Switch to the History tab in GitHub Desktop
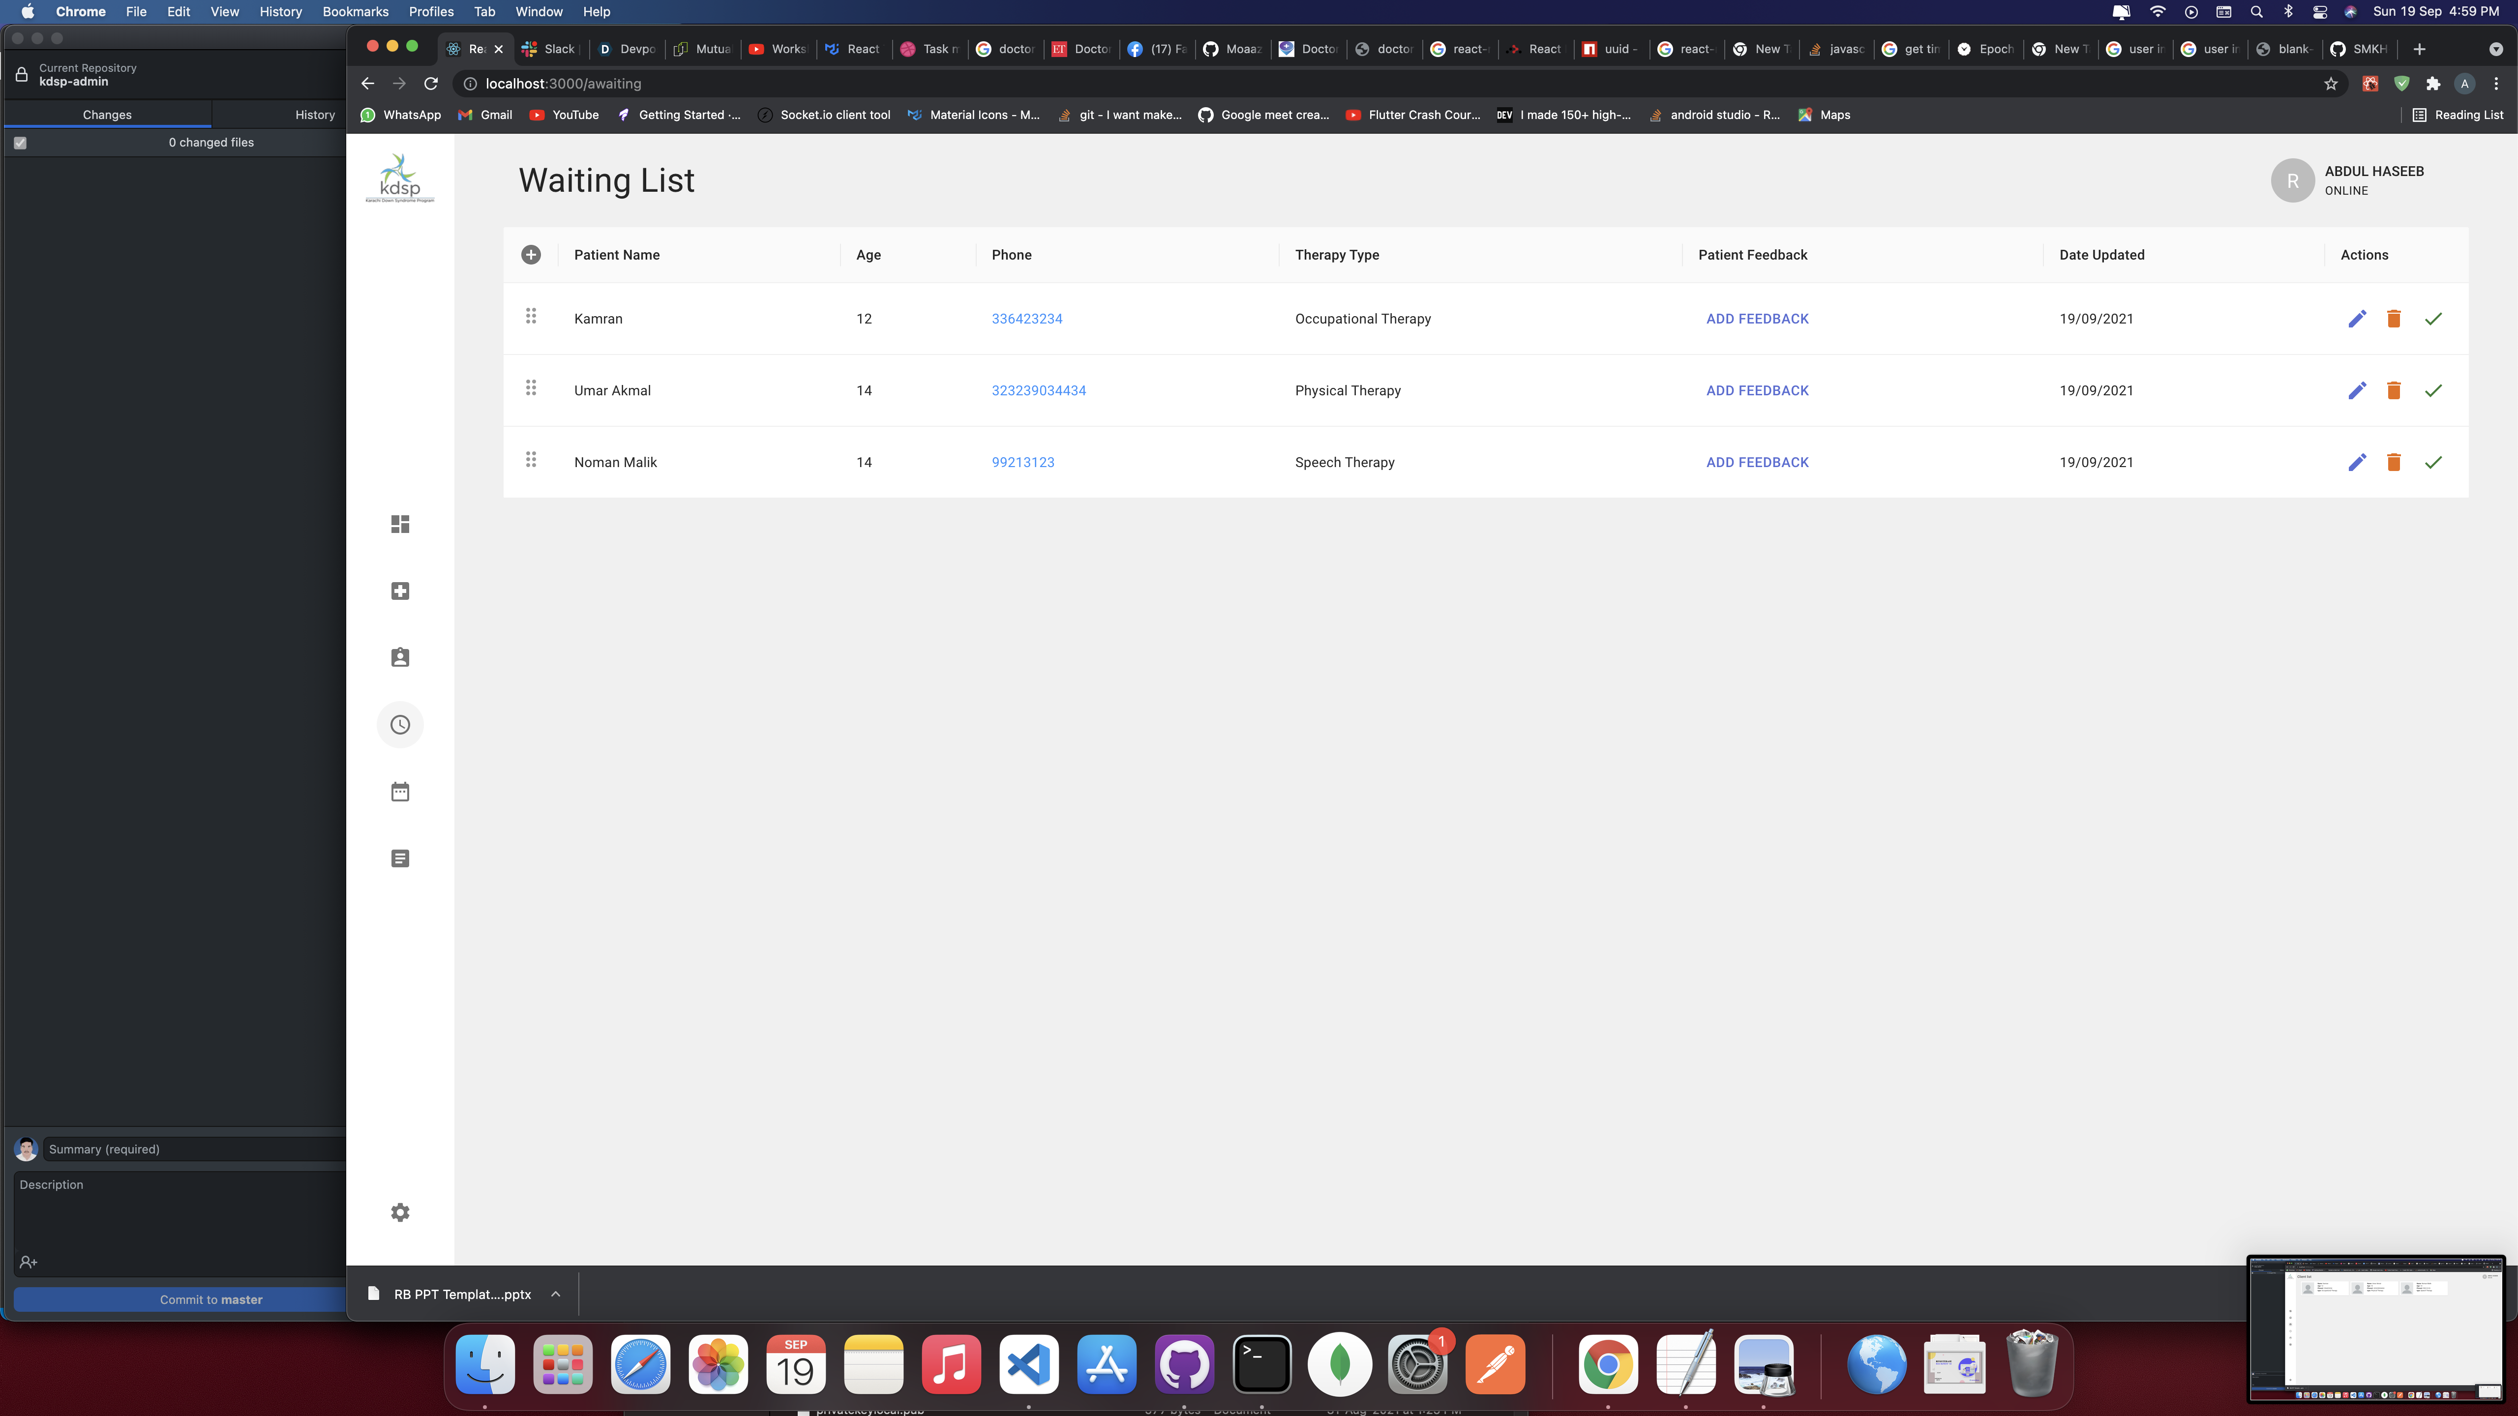Viewport: 2518px width, 1416px height. (315, 115)
